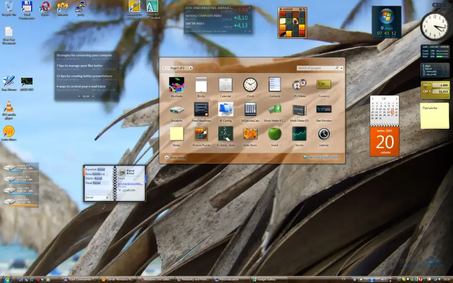Screen dimensions: 453x283
Task: Select the Blockade gadget icon
Action: click(176, 85)
